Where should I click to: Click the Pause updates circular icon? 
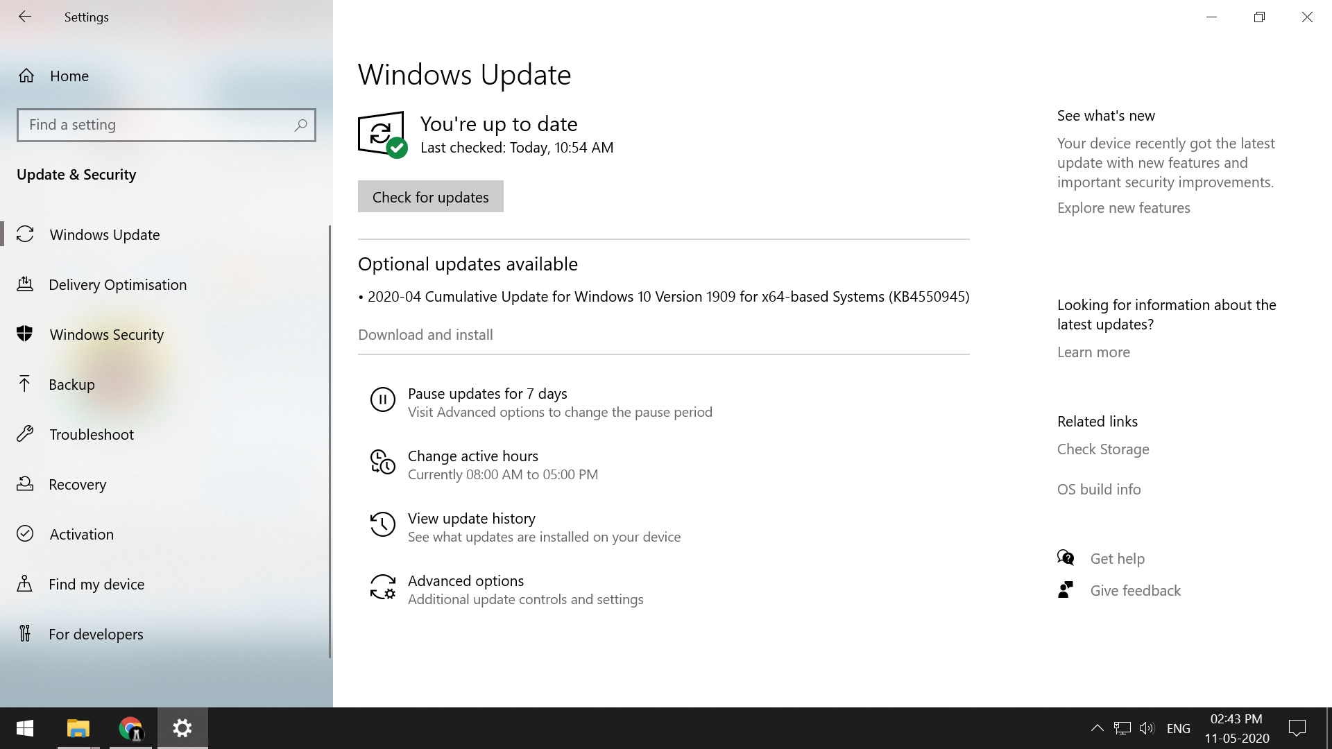(382, 399)
